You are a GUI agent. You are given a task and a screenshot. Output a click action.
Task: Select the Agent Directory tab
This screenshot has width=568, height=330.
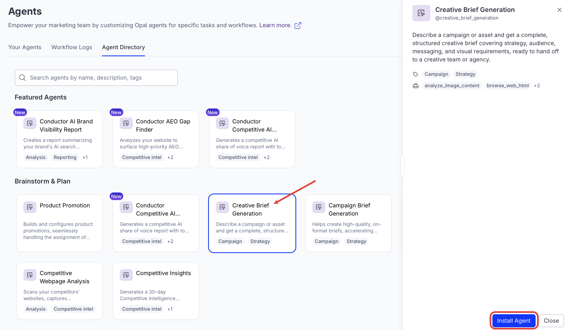[x=124, y=47]
